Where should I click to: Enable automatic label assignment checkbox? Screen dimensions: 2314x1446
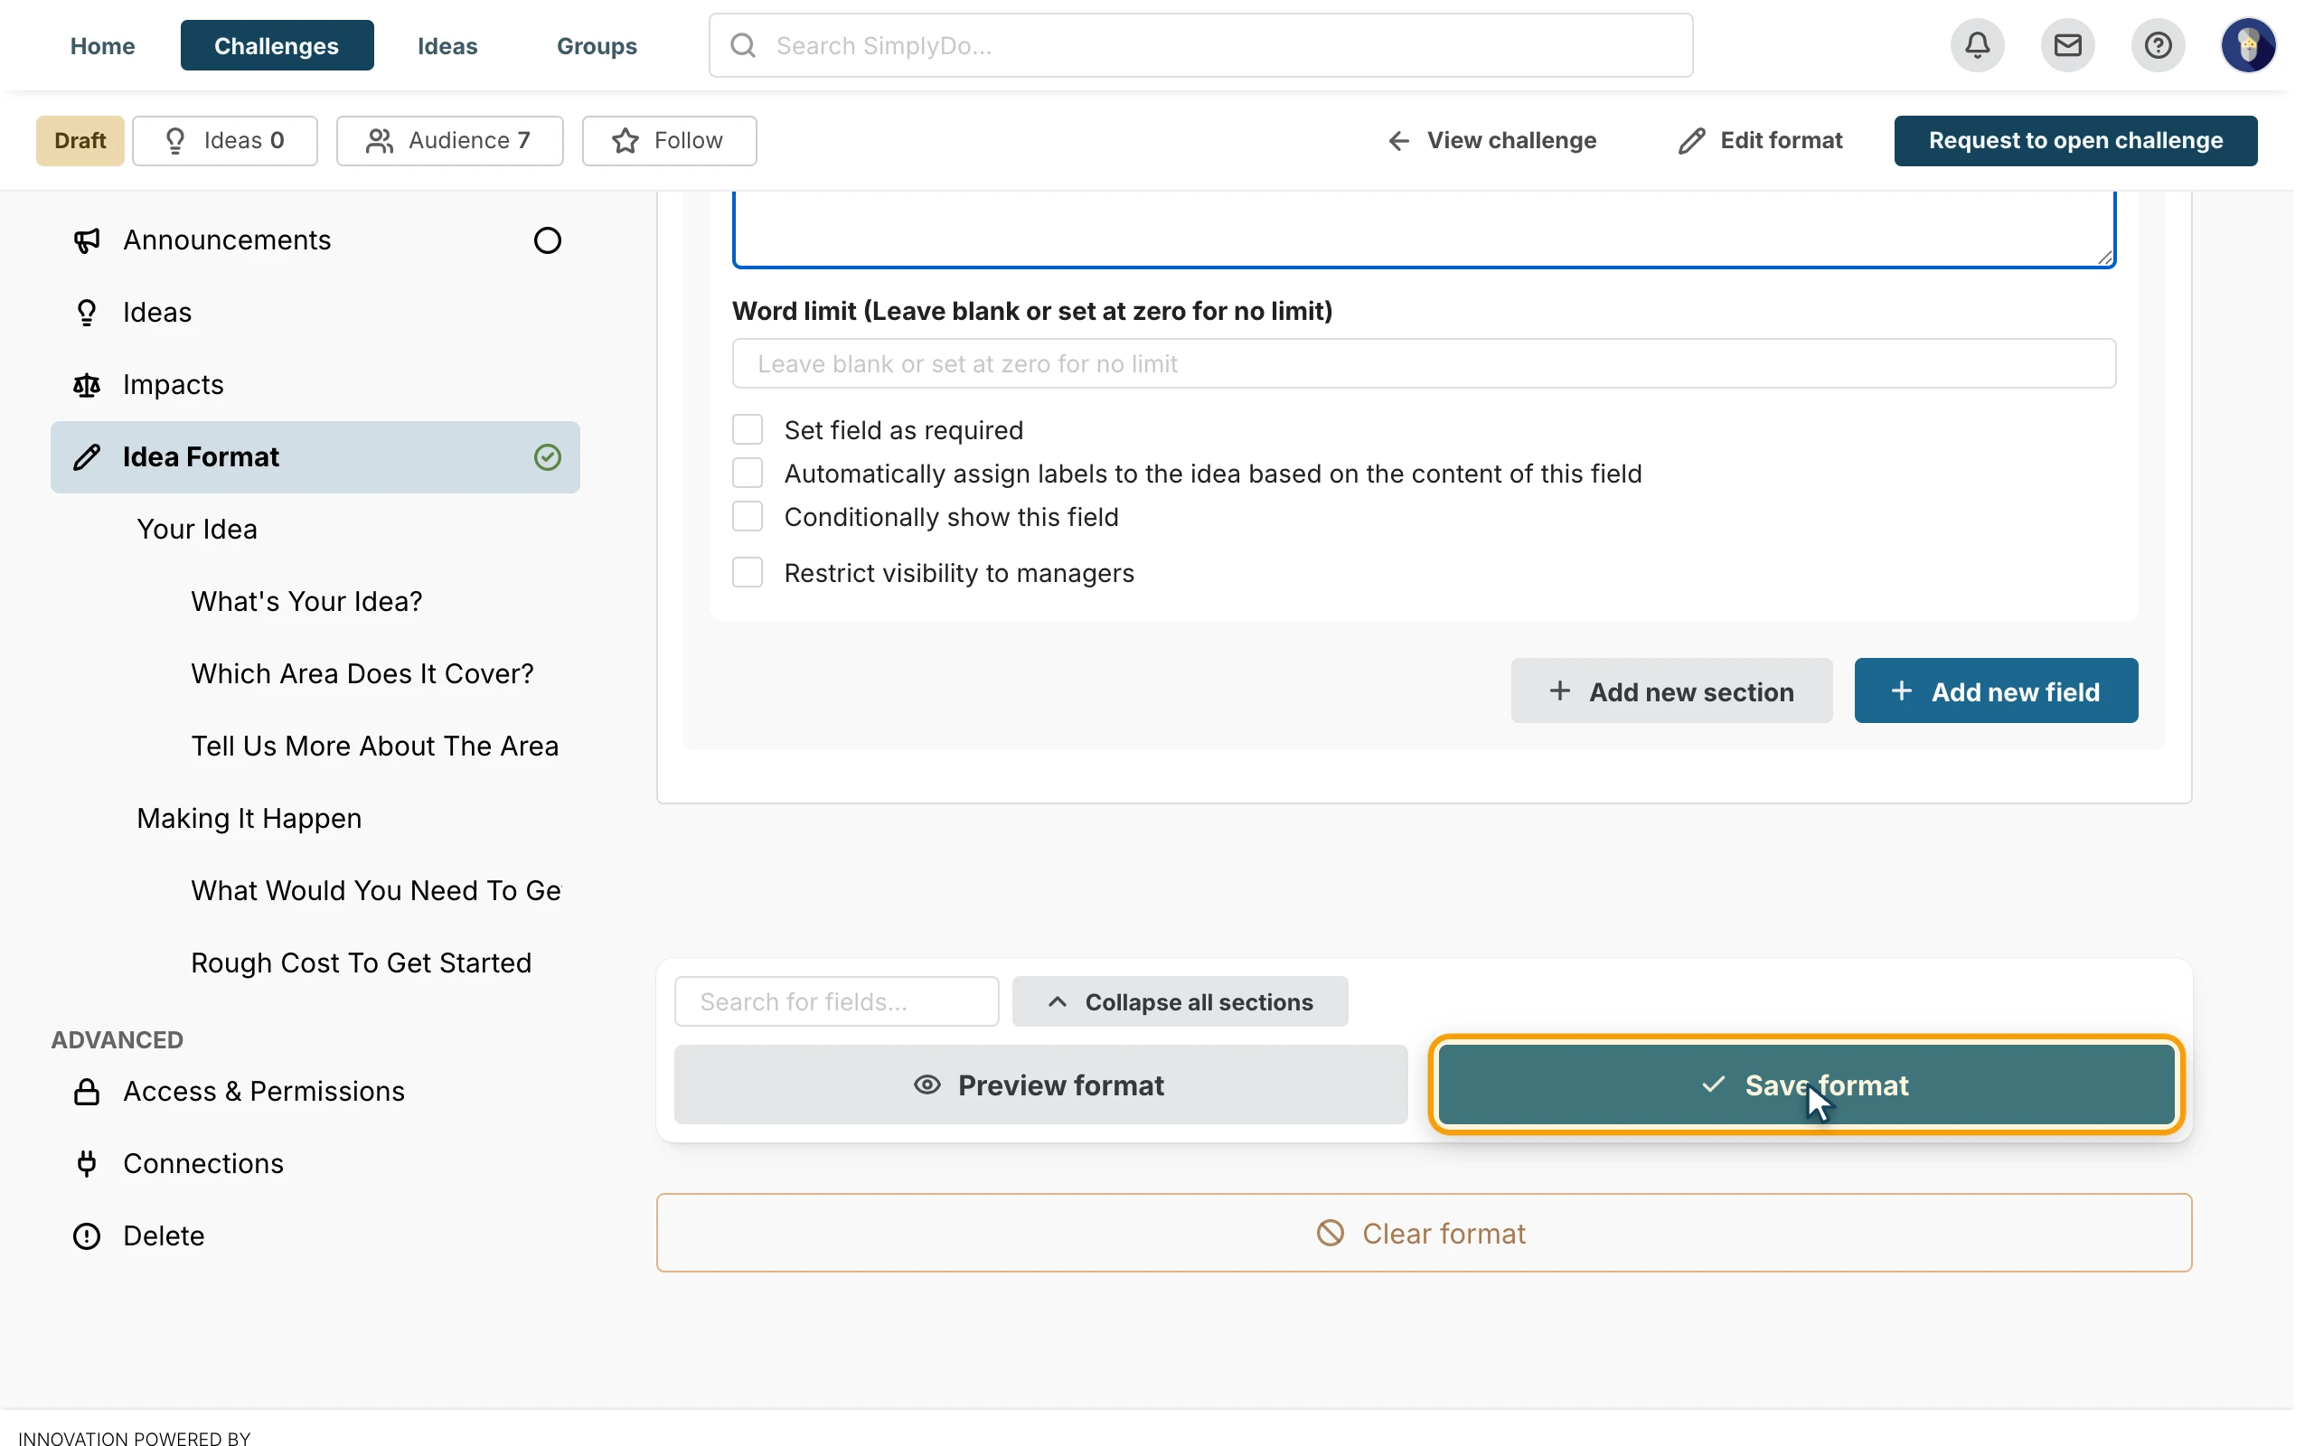747,473
